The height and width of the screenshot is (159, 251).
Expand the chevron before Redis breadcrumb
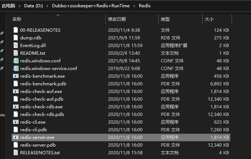[x=134, y=6]
